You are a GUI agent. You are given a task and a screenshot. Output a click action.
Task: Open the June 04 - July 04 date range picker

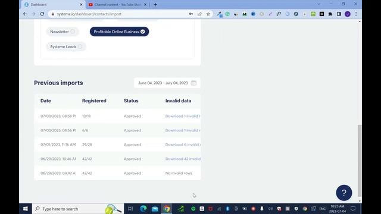167,83
